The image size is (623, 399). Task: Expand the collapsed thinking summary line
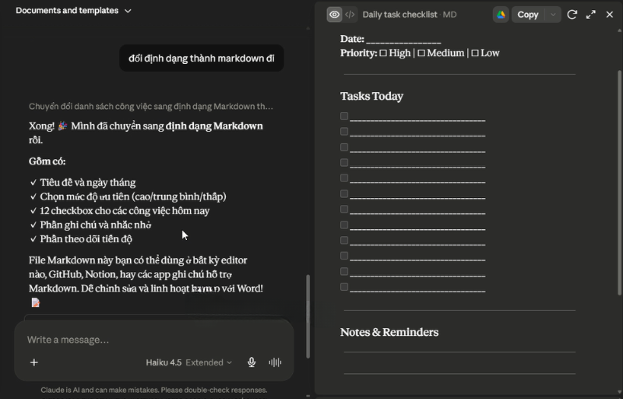pos(150,107)
